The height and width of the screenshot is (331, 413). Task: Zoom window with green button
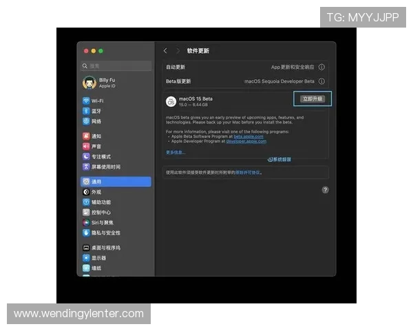click(101, 51)
